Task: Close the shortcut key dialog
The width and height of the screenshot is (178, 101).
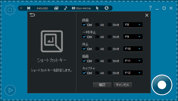Action: pyautogui.click(x=147, y=15)
